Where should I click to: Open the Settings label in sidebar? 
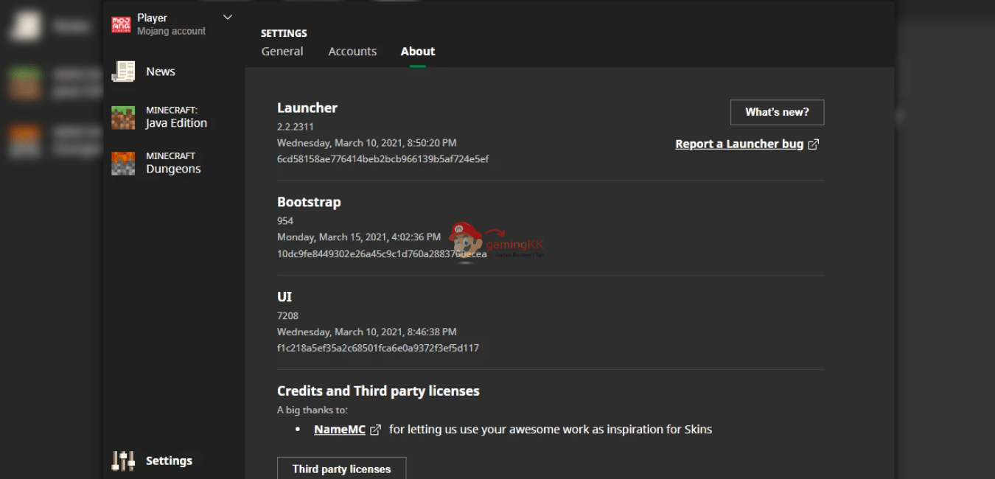coord(169,461)
